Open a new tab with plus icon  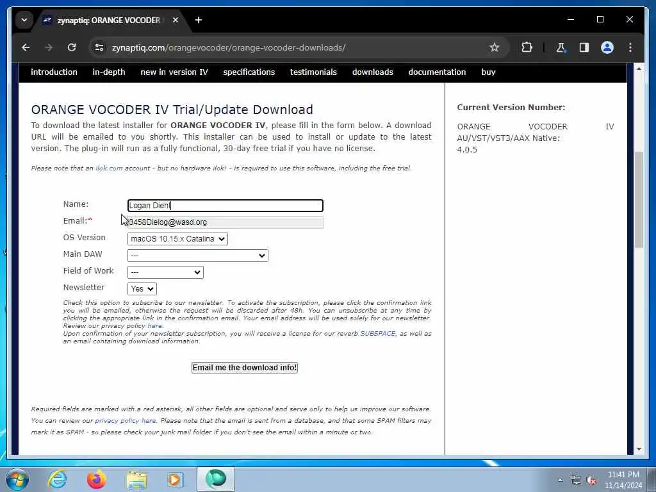tap(199, 20)
